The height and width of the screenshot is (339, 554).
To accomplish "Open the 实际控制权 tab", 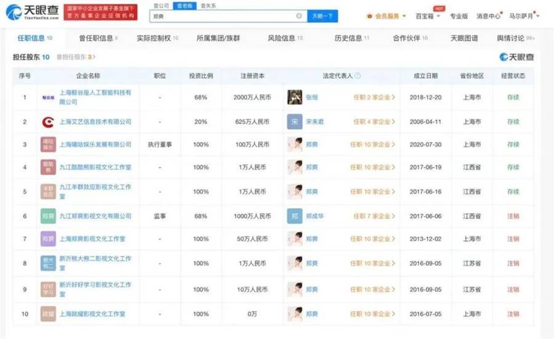I will [157, 38].
